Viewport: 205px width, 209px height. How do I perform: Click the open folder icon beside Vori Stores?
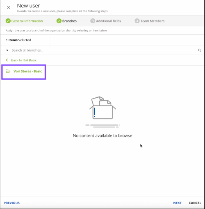point(8,71)
